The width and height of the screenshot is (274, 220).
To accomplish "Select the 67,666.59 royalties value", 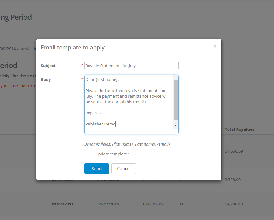I will (x=234, y=151).
